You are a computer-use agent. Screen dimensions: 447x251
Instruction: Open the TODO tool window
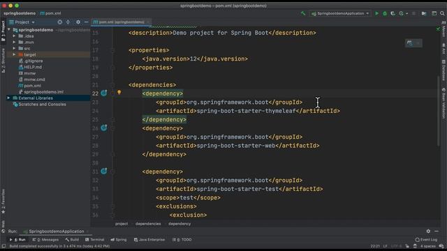(182, 240)
